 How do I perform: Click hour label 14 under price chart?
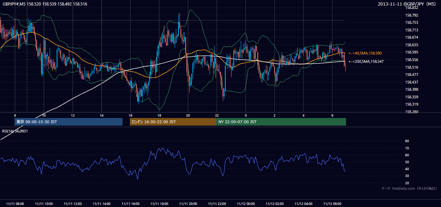(x=101, y=115)
